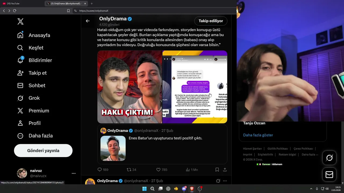Open Sohbet messages
Viewport: 344px width, 193px height.
coord(31,86)
